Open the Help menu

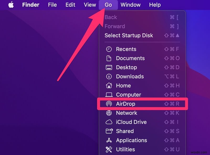(x=155, y=4)
